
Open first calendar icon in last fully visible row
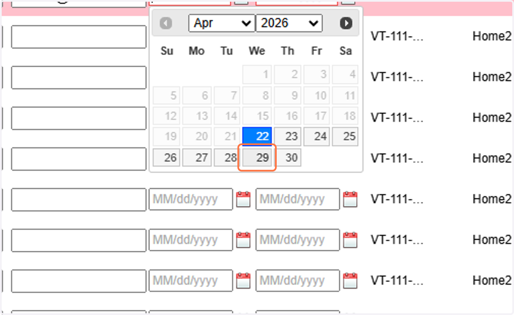[243, 280]
